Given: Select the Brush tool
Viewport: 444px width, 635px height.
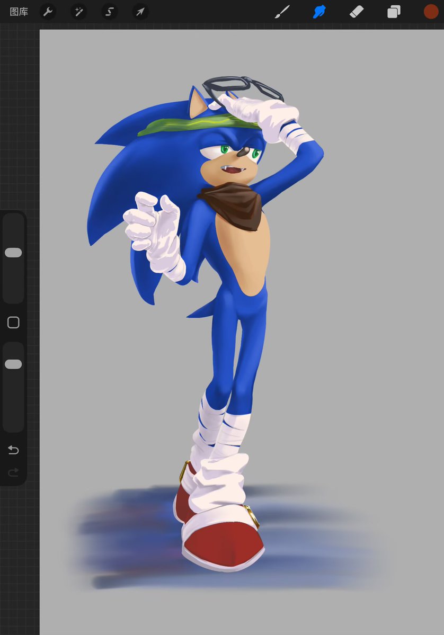Looking at the screenshot, I should [282, 12].
